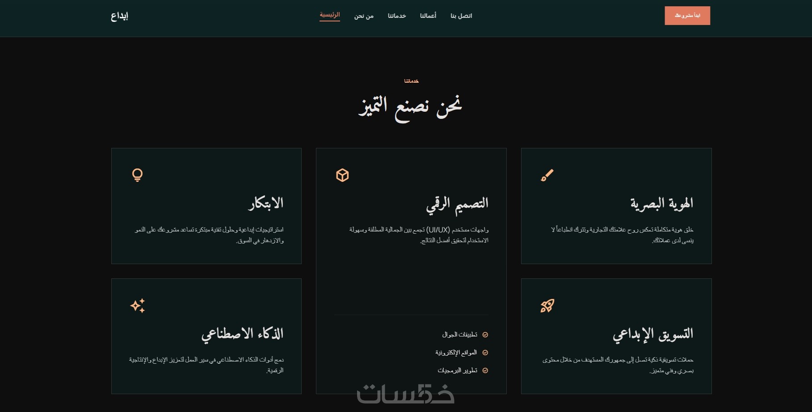Click the التصميم الرقمي card title

457,204
